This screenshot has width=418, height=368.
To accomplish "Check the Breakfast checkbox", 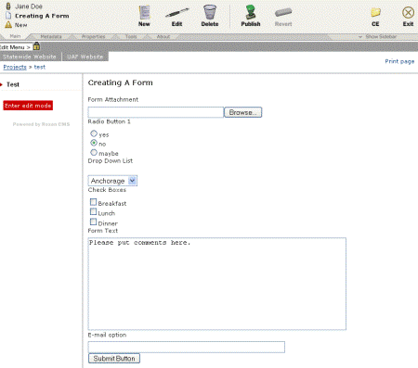I will 93,202.
